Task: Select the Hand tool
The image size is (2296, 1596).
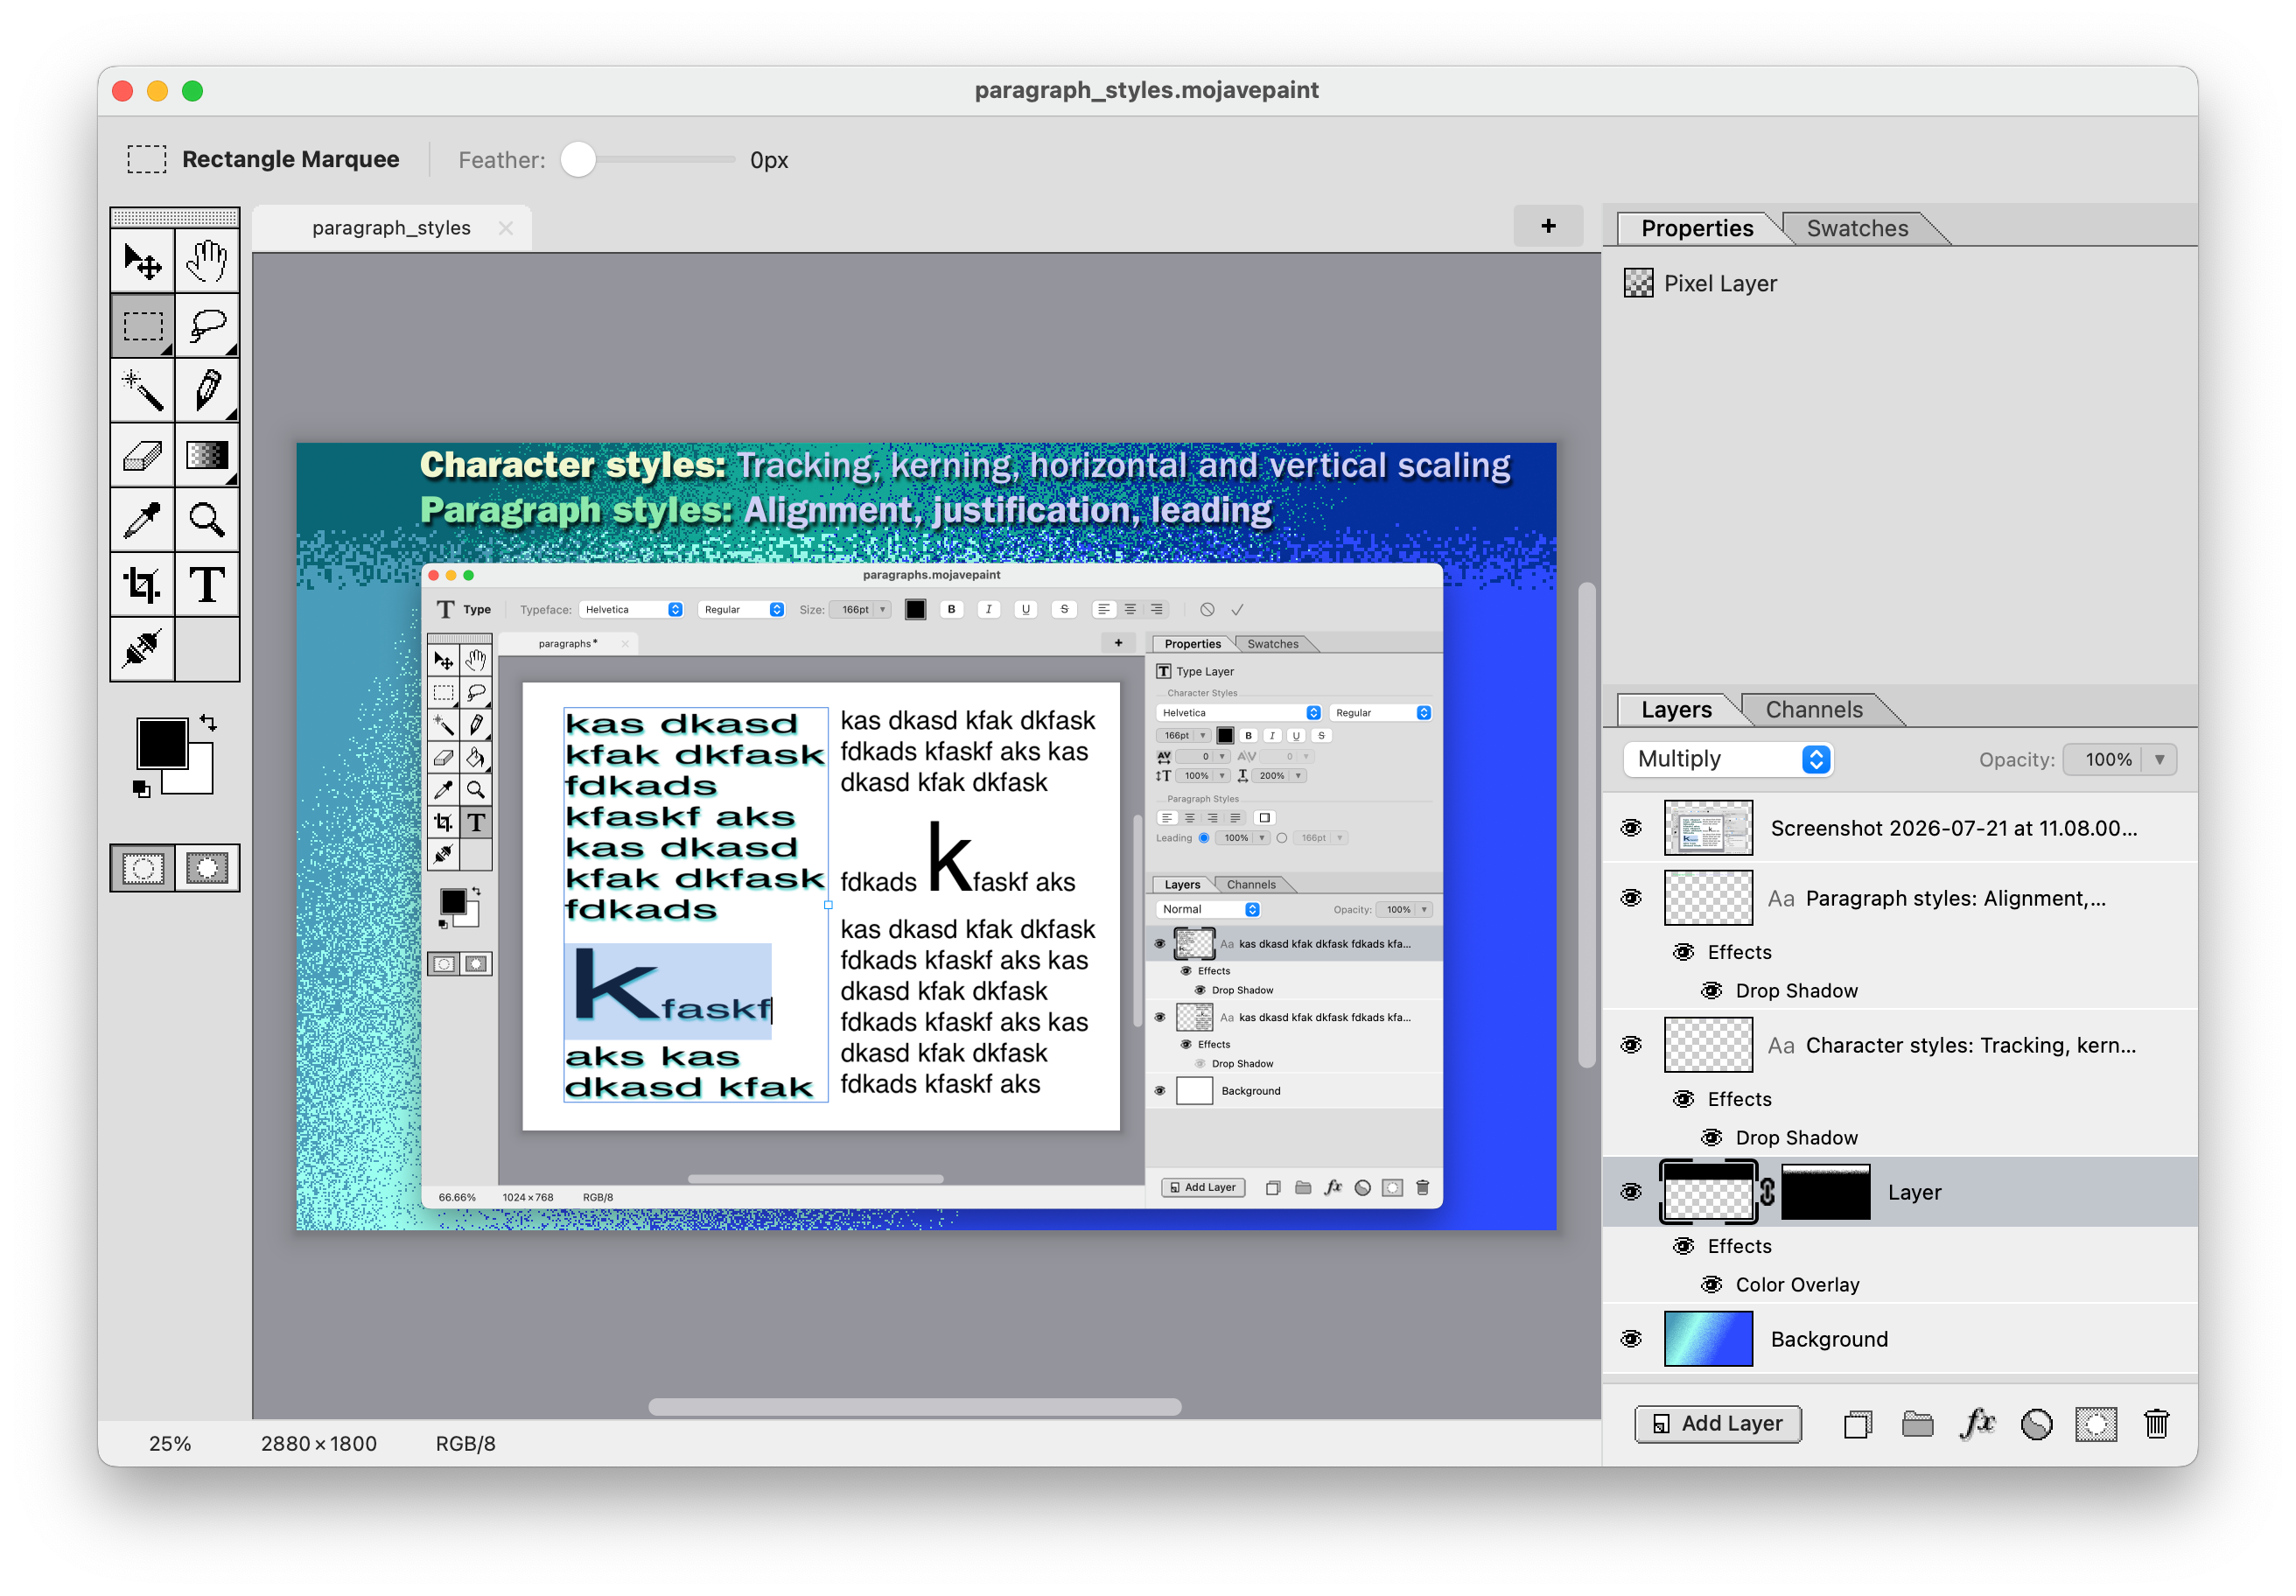Action: coord(207,261)
